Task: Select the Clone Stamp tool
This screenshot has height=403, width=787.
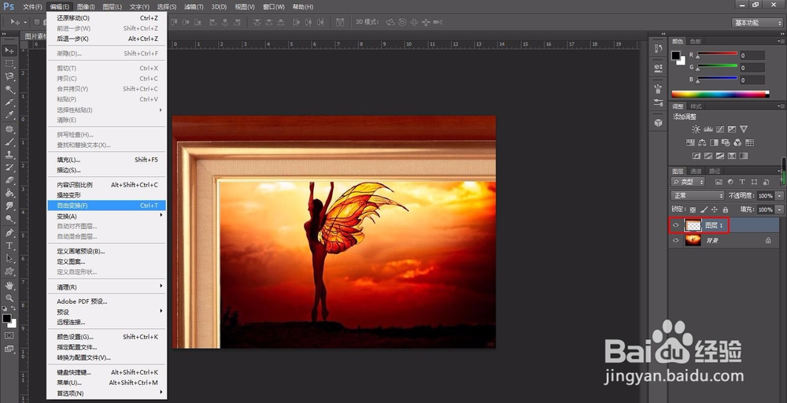Action: [9, 154]
